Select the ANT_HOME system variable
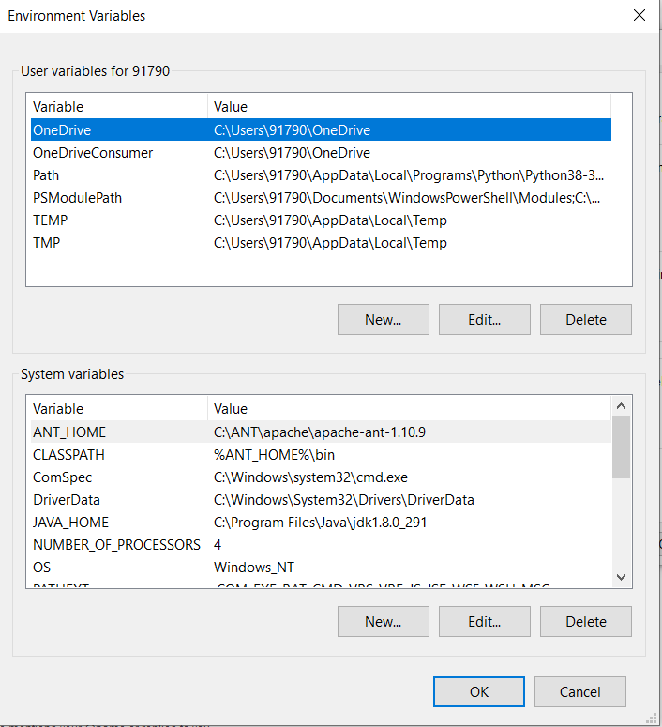Viewport: 662px width, 727px height. tap(321, 432)
